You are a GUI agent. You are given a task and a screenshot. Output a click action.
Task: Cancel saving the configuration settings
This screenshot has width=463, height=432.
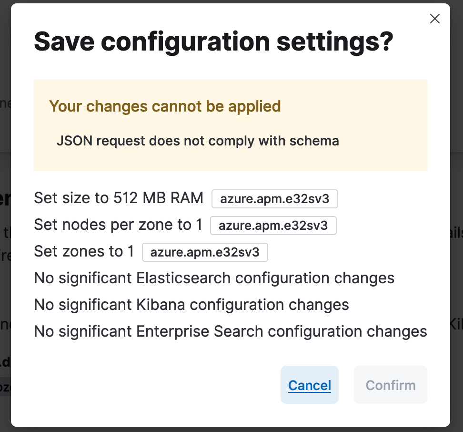(x=310, y=385)
